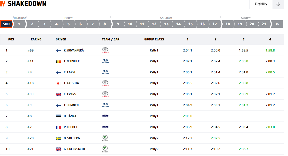Click the GROUP CLASS column header
This screenshot has height=156, width=288.
click(x=154, y=39)
